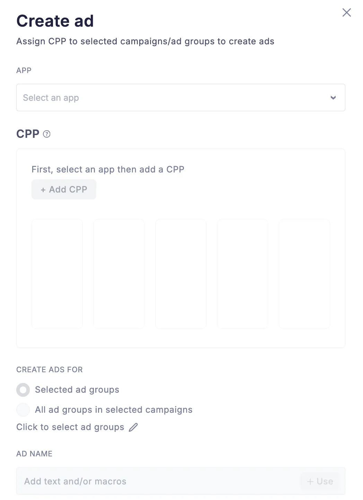Click the pencil edit icon for ad groups
The image size is (363, 500).
pyautogui.click(x=133, y=427)
